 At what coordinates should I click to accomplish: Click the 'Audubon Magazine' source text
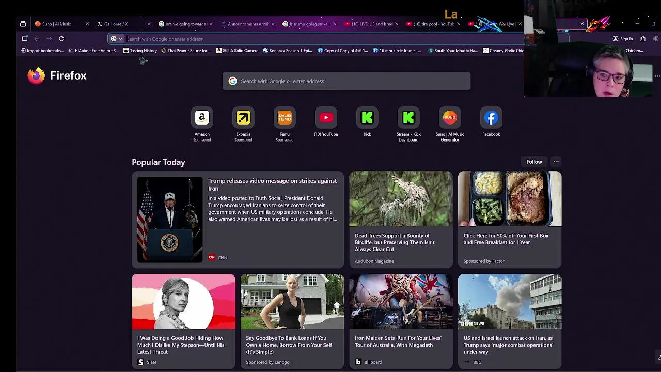pyautogui.click(x=374, y=261)
